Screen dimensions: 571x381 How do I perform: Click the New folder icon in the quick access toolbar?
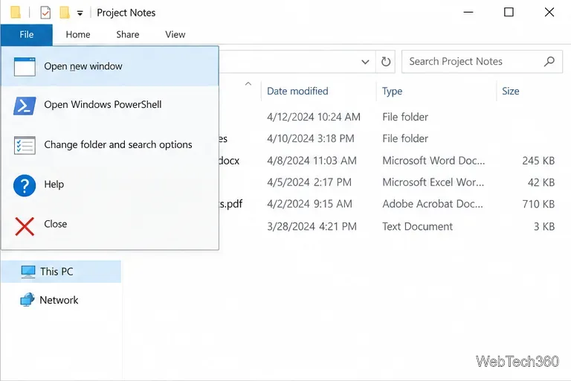[65, 13]
